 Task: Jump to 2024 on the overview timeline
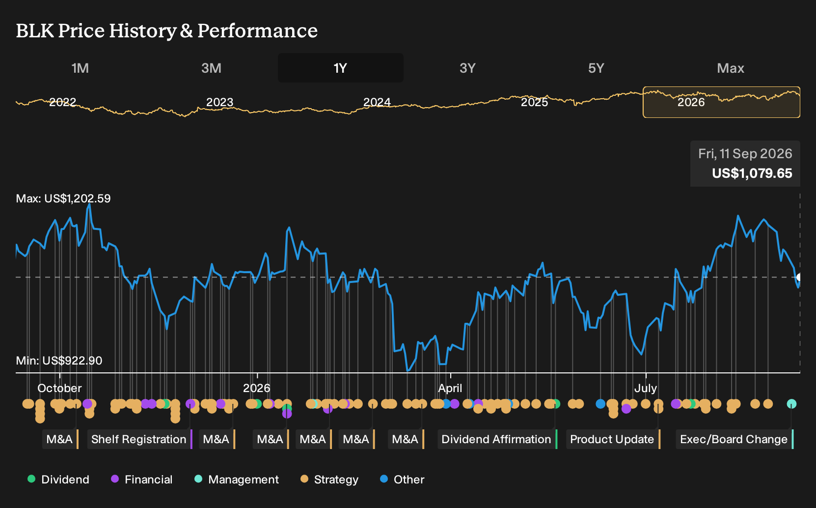pos(377,102)
